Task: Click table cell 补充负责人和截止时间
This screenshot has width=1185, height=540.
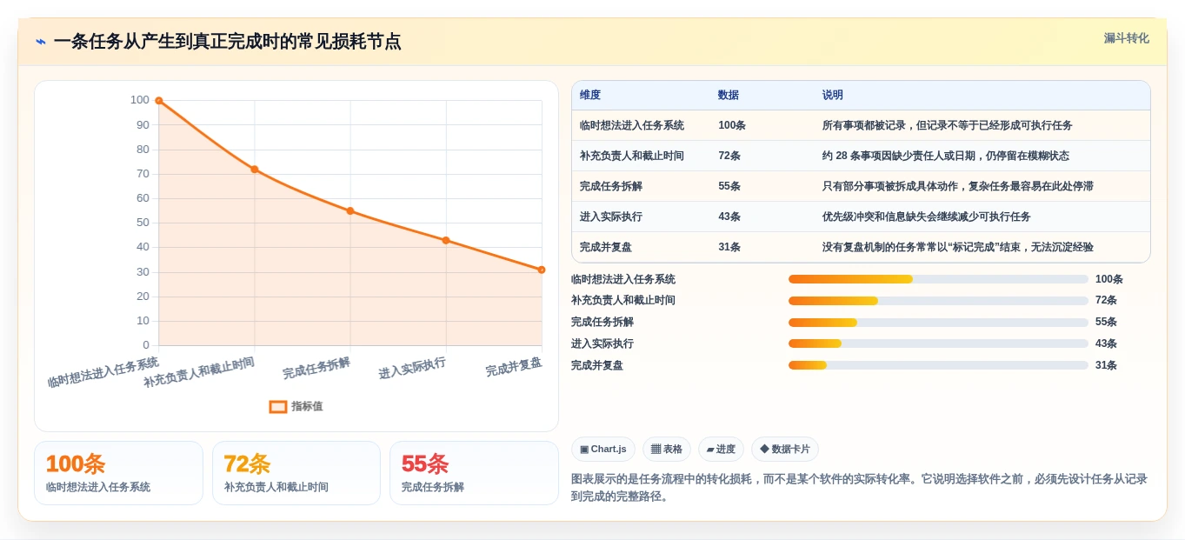Action: [x=632, y=156]
